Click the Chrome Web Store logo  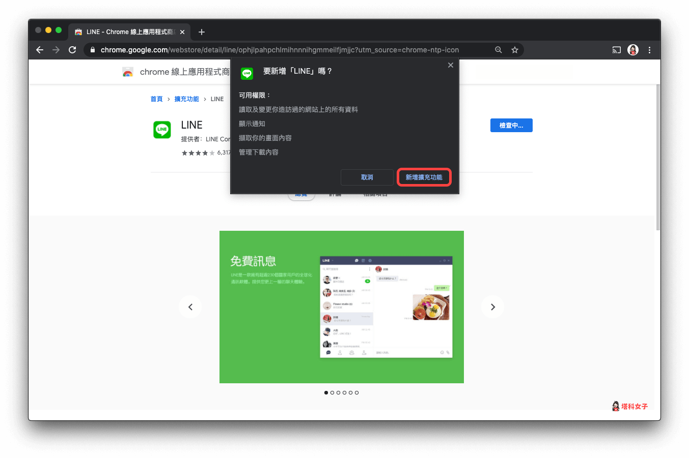click(x=128, y=72)
